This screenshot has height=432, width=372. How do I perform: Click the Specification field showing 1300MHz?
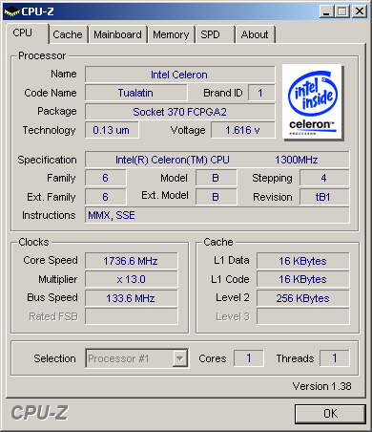[x=217, y=160]
